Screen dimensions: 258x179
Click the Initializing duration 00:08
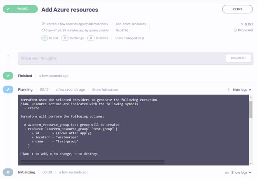pos(47,172)
